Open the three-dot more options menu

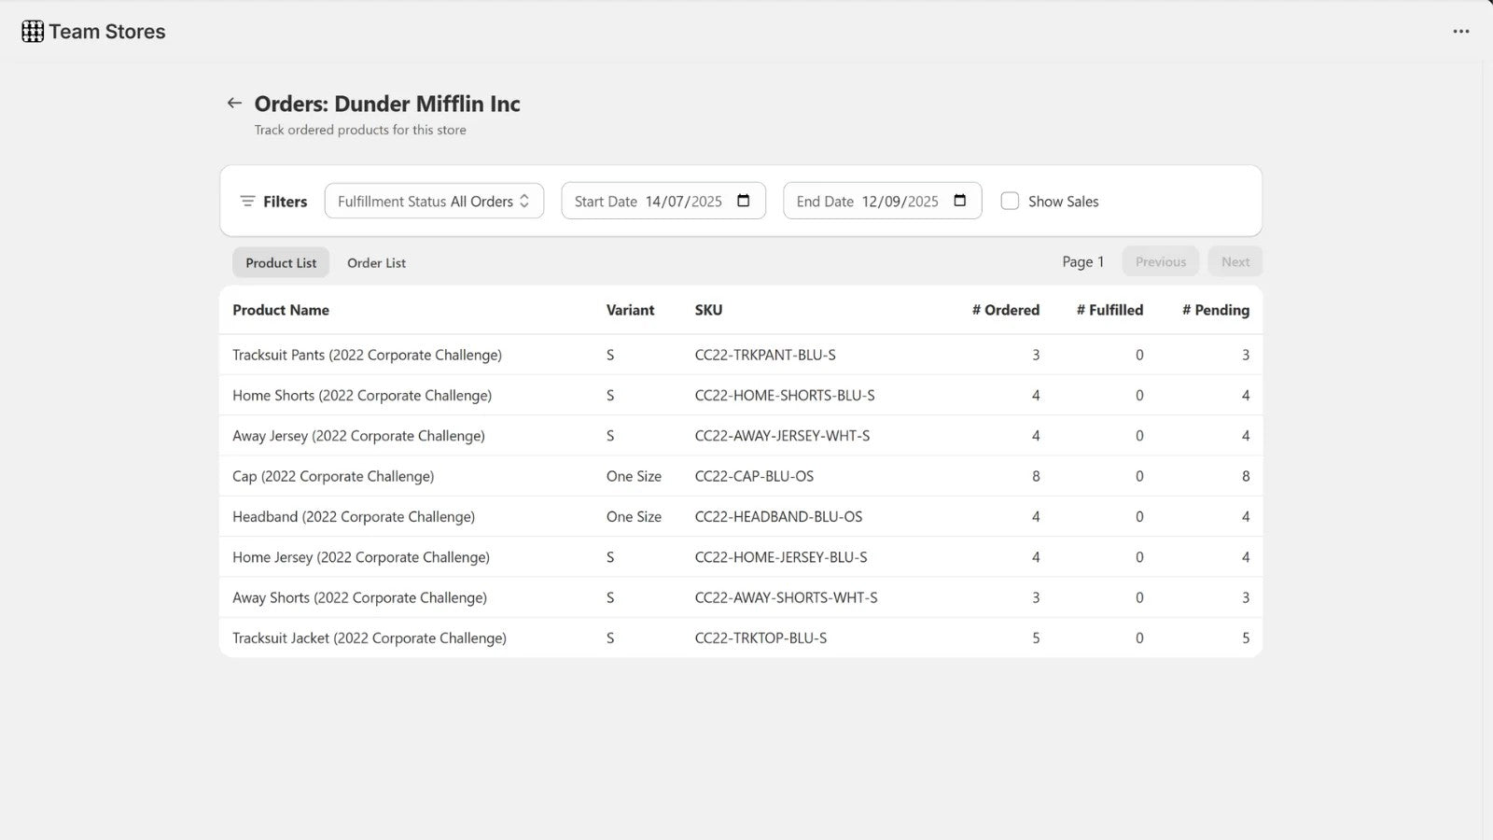[1461, 32]
